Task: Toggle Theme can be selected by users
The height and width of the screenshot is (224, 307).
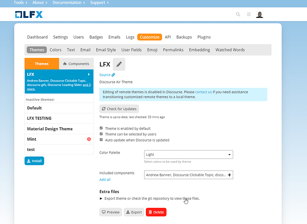Action: [101, 134]
